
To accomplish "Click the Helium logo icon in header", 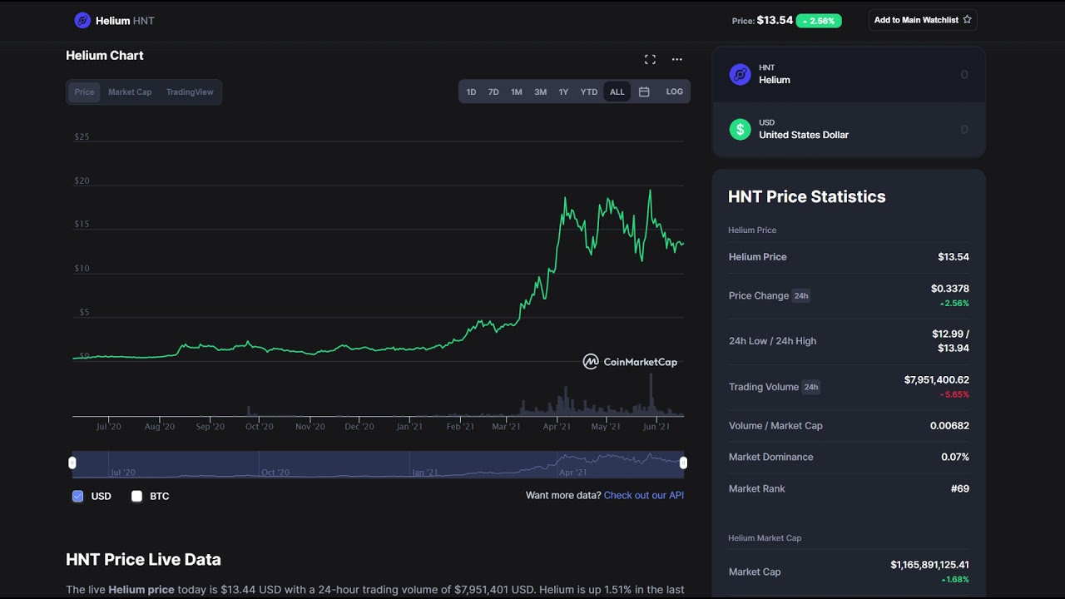I will pyautogui.click(x=82, y=21).
